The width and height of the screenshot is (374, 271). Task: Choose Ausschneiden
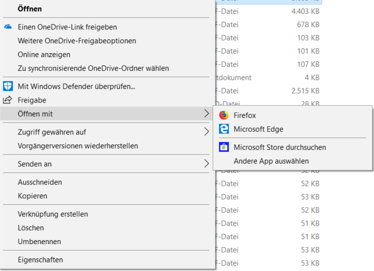40,182
